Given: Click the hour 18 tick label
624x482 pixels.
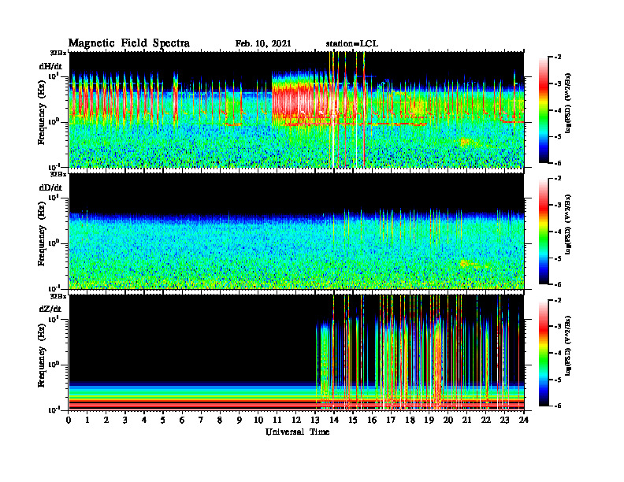Looking at the screenshot, I should [410, 420].
